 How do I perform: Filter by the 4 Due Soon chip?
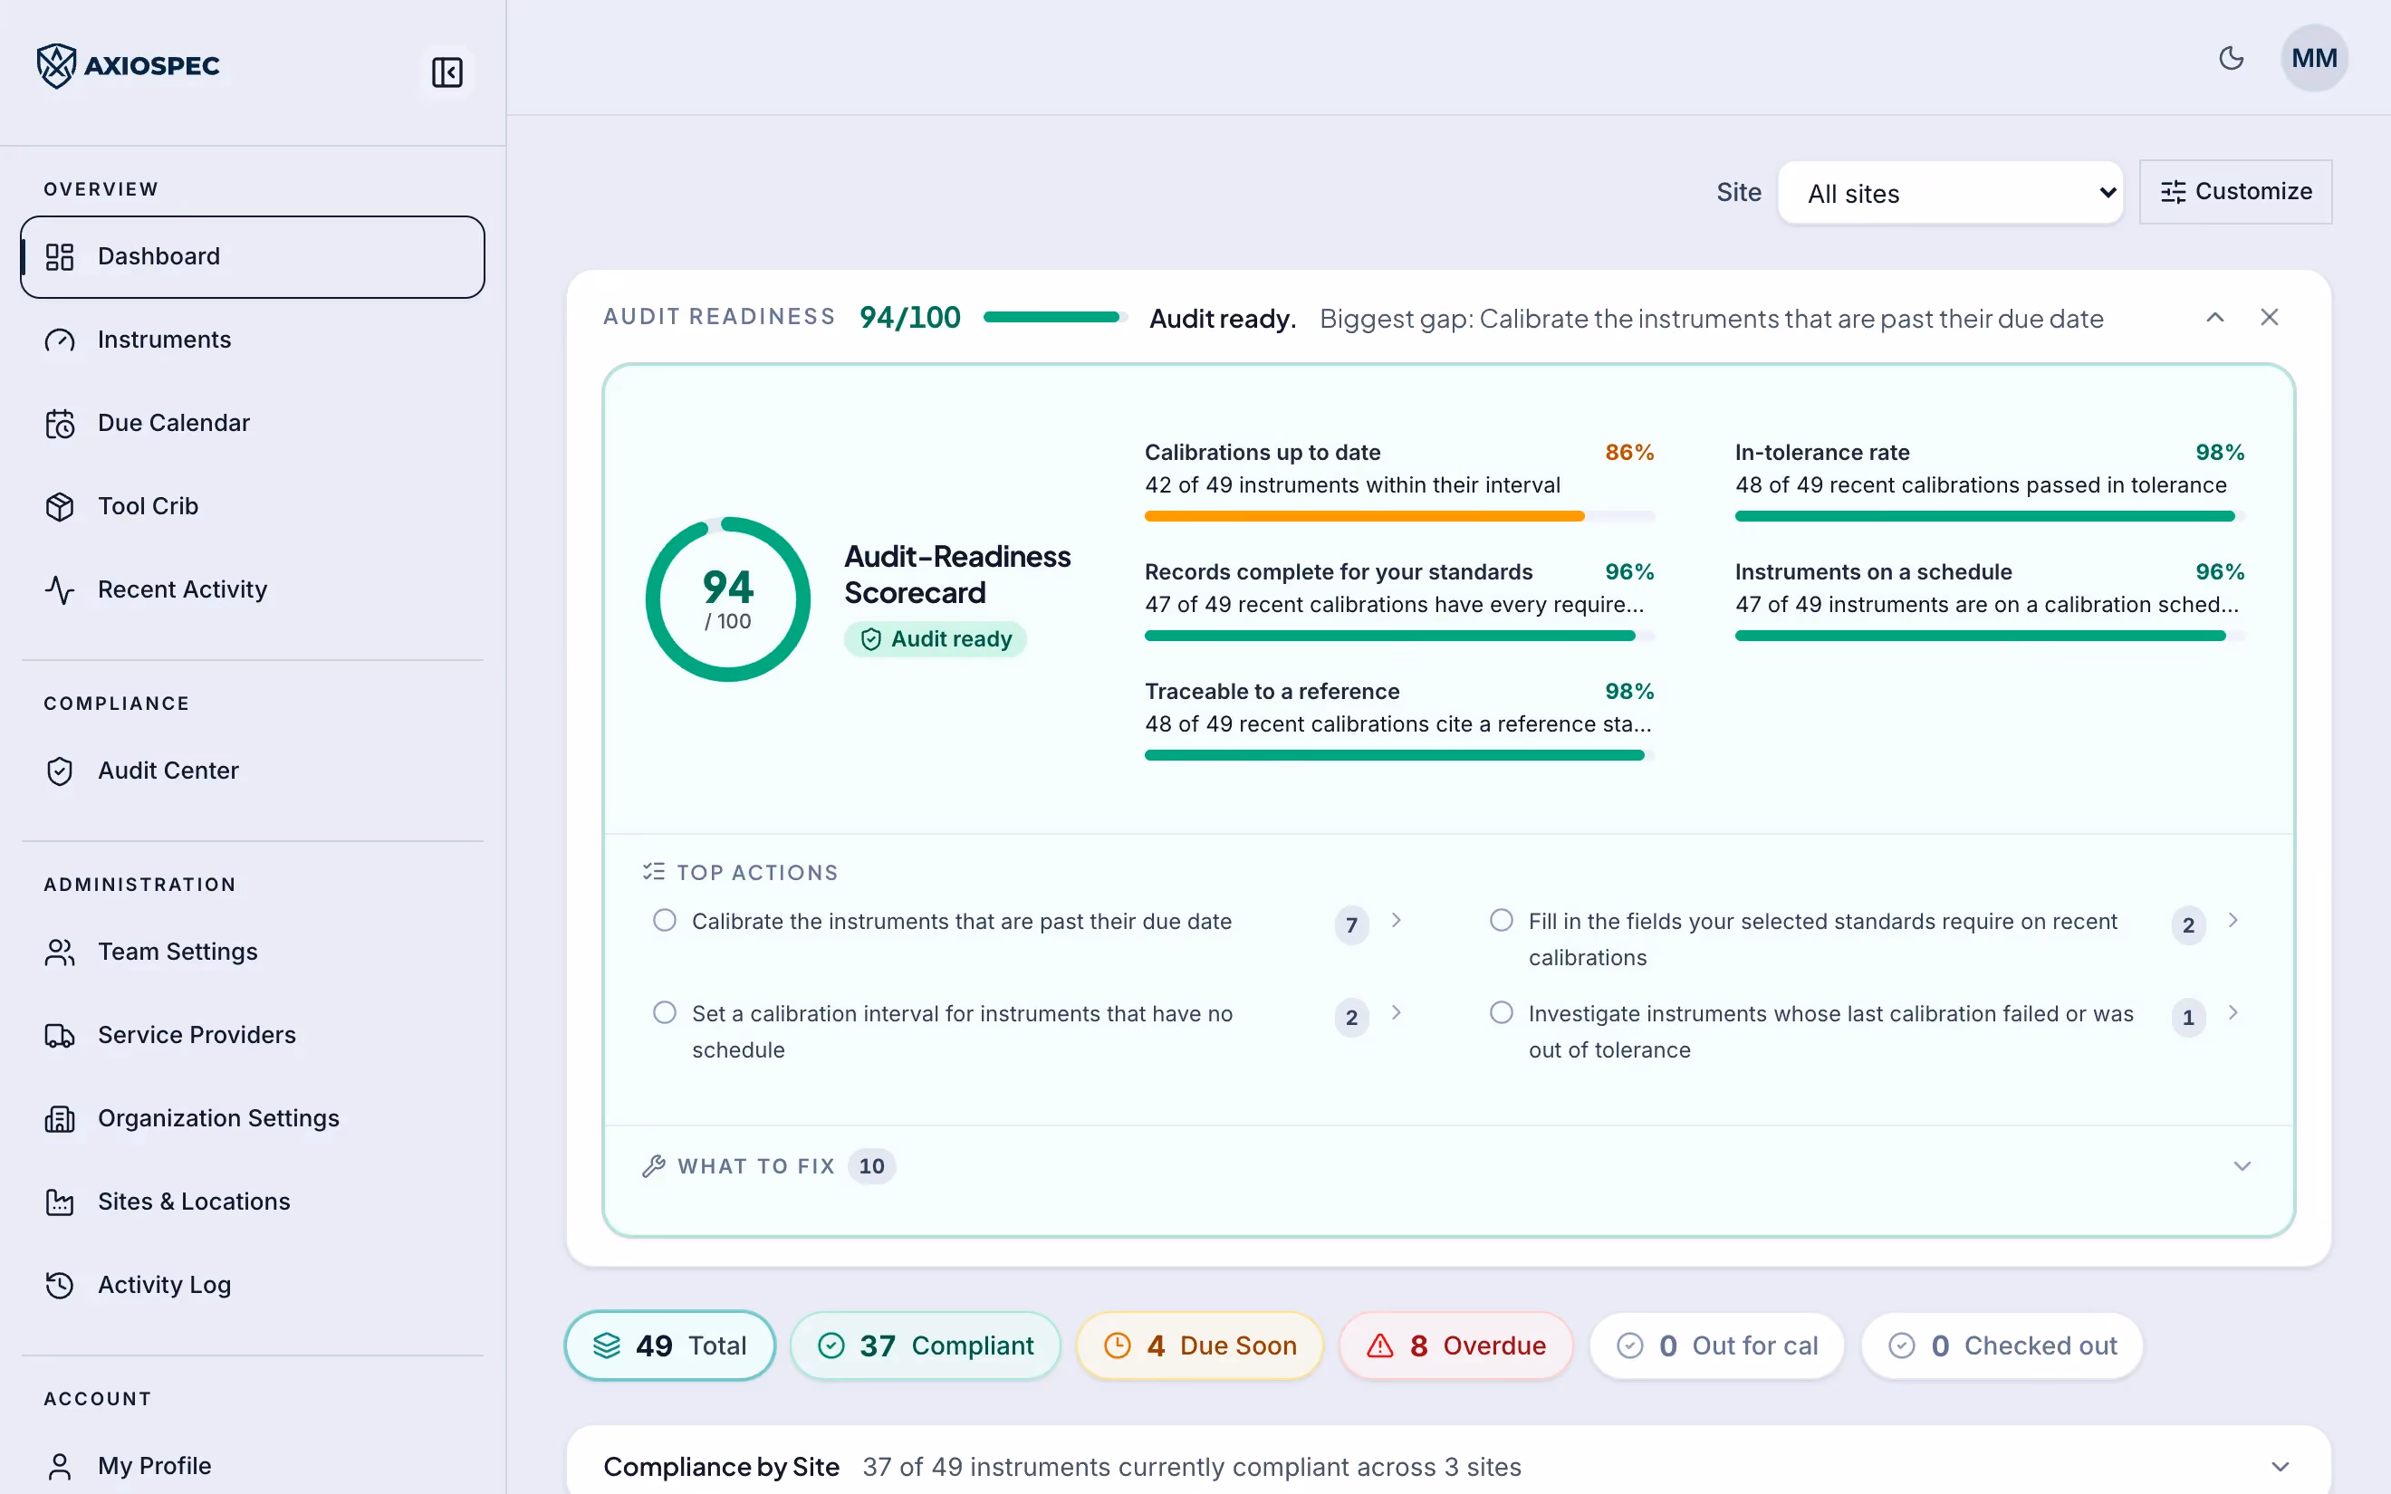[1199, 1346]
